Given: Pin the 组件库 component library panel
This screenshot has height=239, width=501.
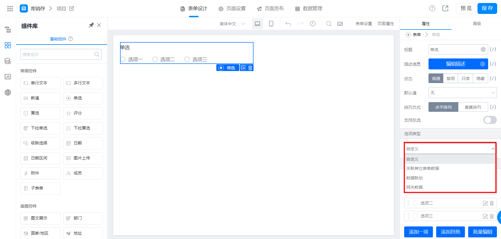Looking at the screenshot, I should (x=91, y=25).
